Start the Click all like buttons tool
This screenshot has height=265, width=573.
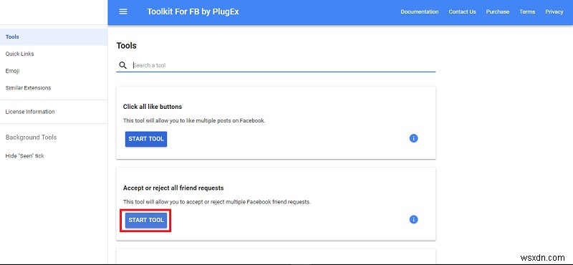coord(146,139)
